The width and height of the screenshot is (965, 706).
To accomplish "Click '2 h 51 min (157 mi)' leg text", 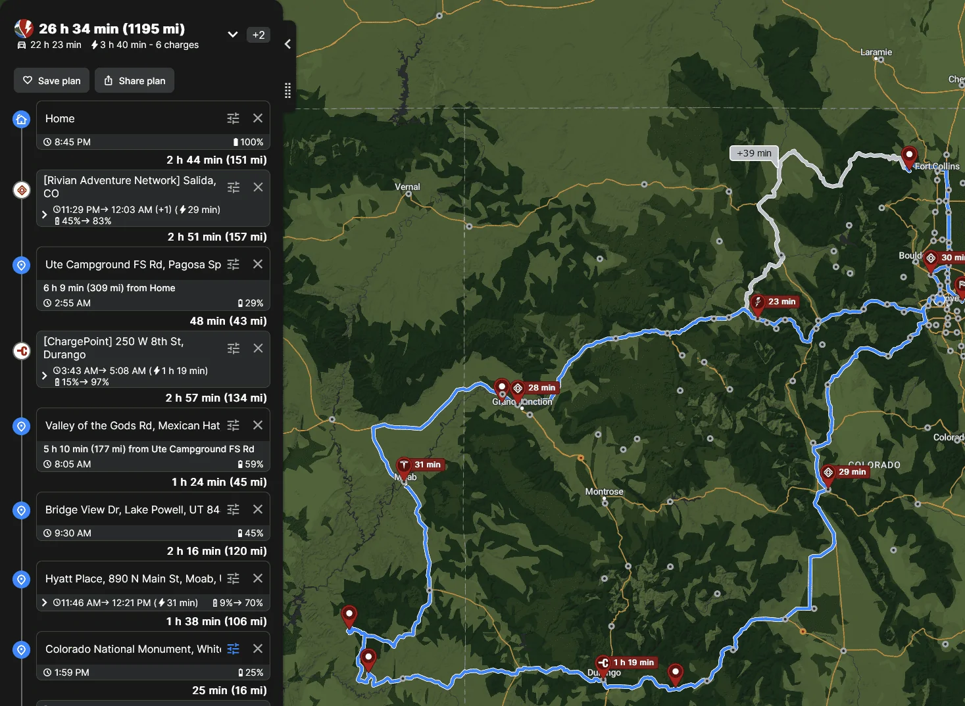I will [x=217, y=237].
